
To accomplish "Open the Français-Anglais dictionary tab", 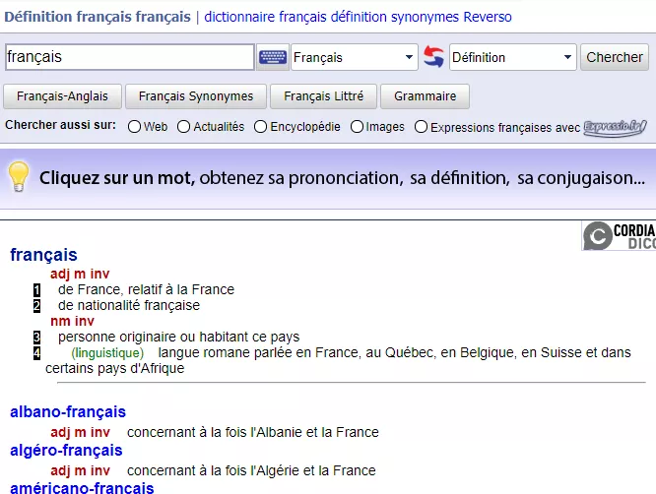I will 62,96.
